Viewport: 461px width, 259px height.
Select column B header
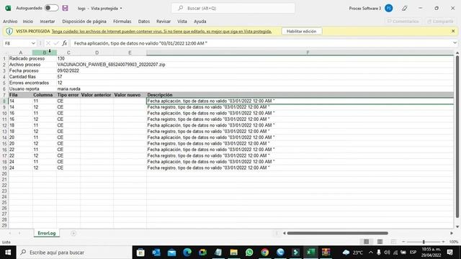45,53
